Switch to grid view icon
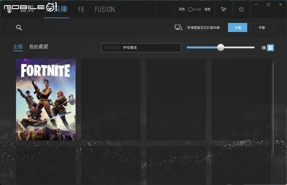287x185 pixels. (270, 48)
